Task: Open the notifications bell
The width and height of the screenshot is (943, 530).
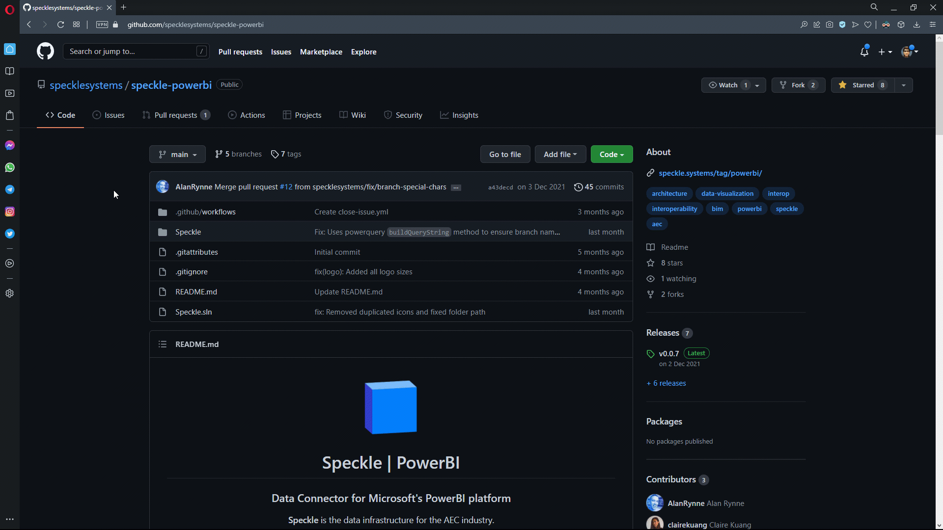Action: pos(864,52)
